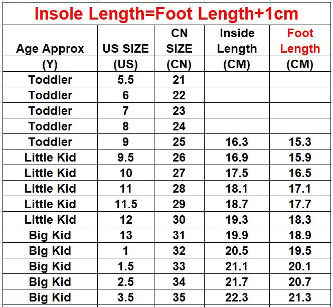This screenshot has width=333, height=307.
Task: Click the red Insole Length title cell
Action: pos(166,14)
